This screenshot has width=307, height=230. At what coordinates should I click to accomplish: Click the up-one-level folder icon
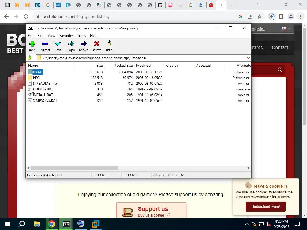pos(30,58)
